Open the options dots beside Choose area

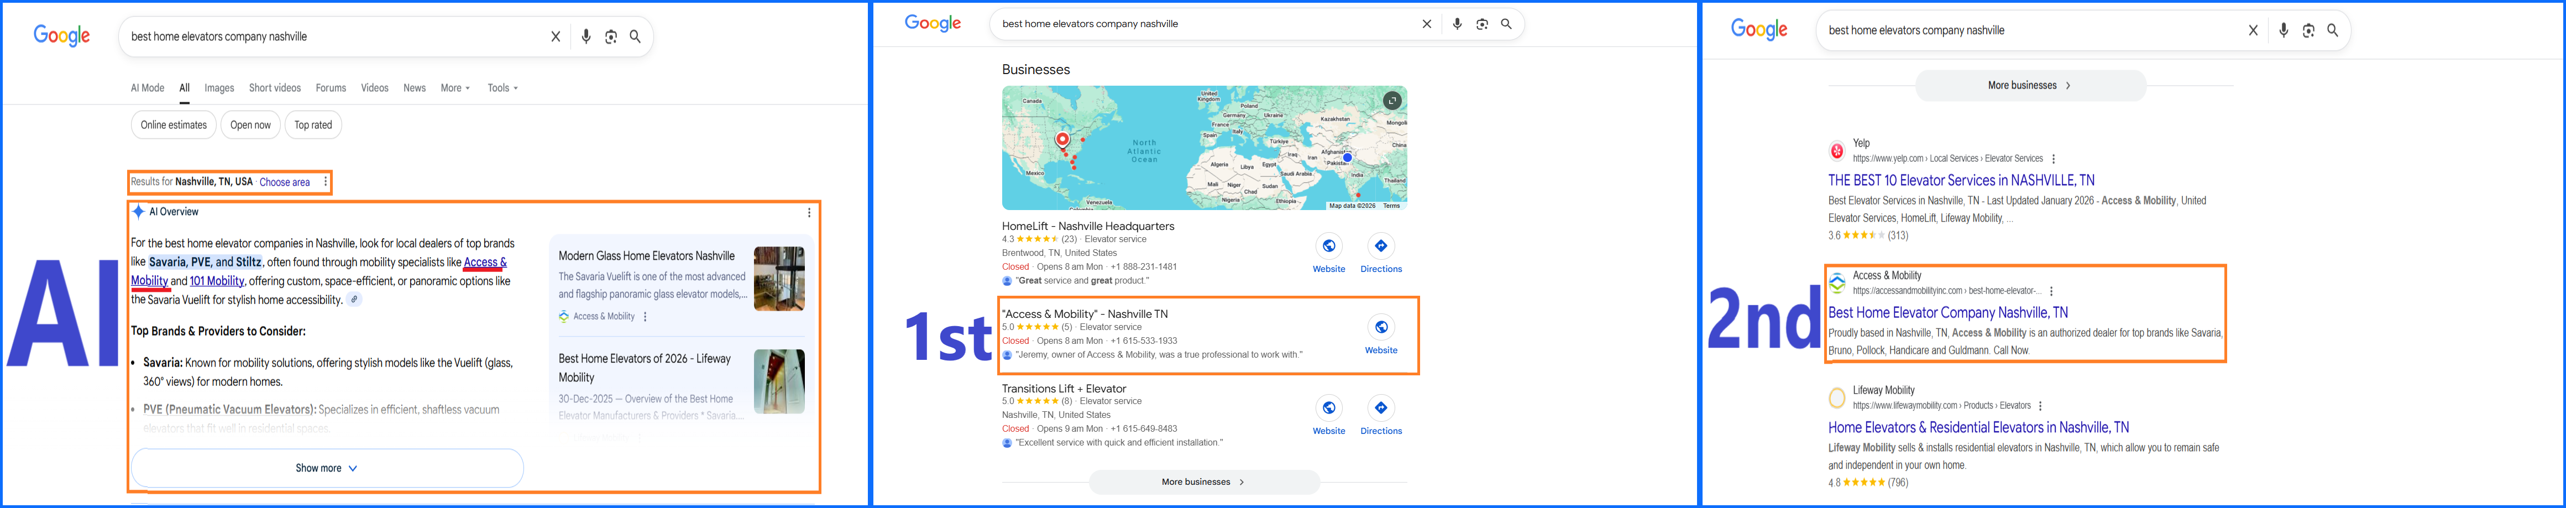click(x=326, y=182)
